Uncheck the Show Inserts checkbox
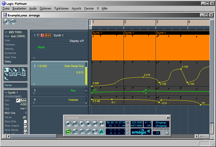The width and height of the screenshot is (216, 147). point(25,126)
